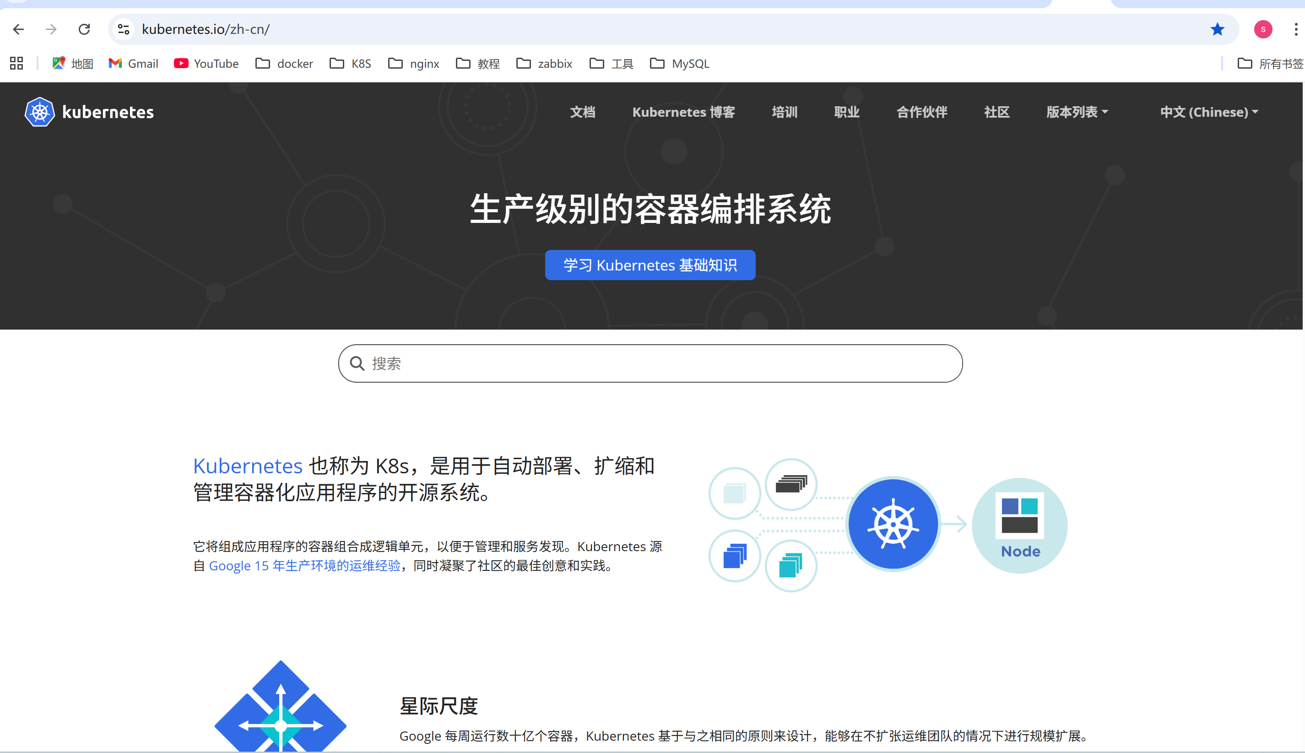Click the magnifier icon in search box
The height and width of the screenshot is (753, 1305).
[x=357, y=363]
